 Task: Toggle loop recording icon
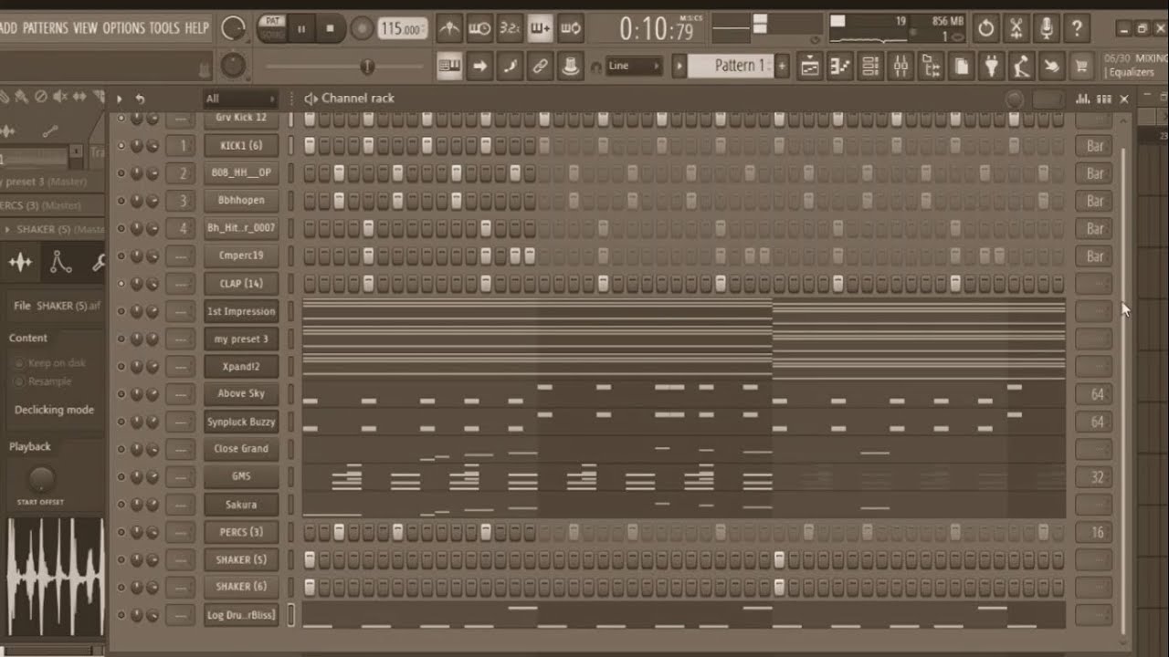coord(571,28)
